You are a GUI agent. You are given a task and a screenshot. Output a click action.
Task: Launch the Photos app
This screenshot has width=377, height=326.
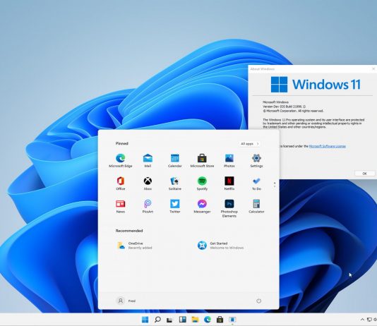click(x=229, y=160)
